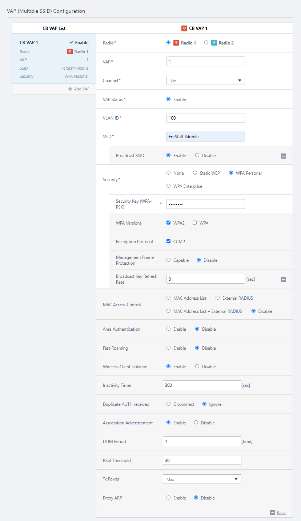Collapse the Broadcast Key Refresh minus icon
The height and width of the screenshot is (521, 301).
pyautogui.click(x=284, y=280)
